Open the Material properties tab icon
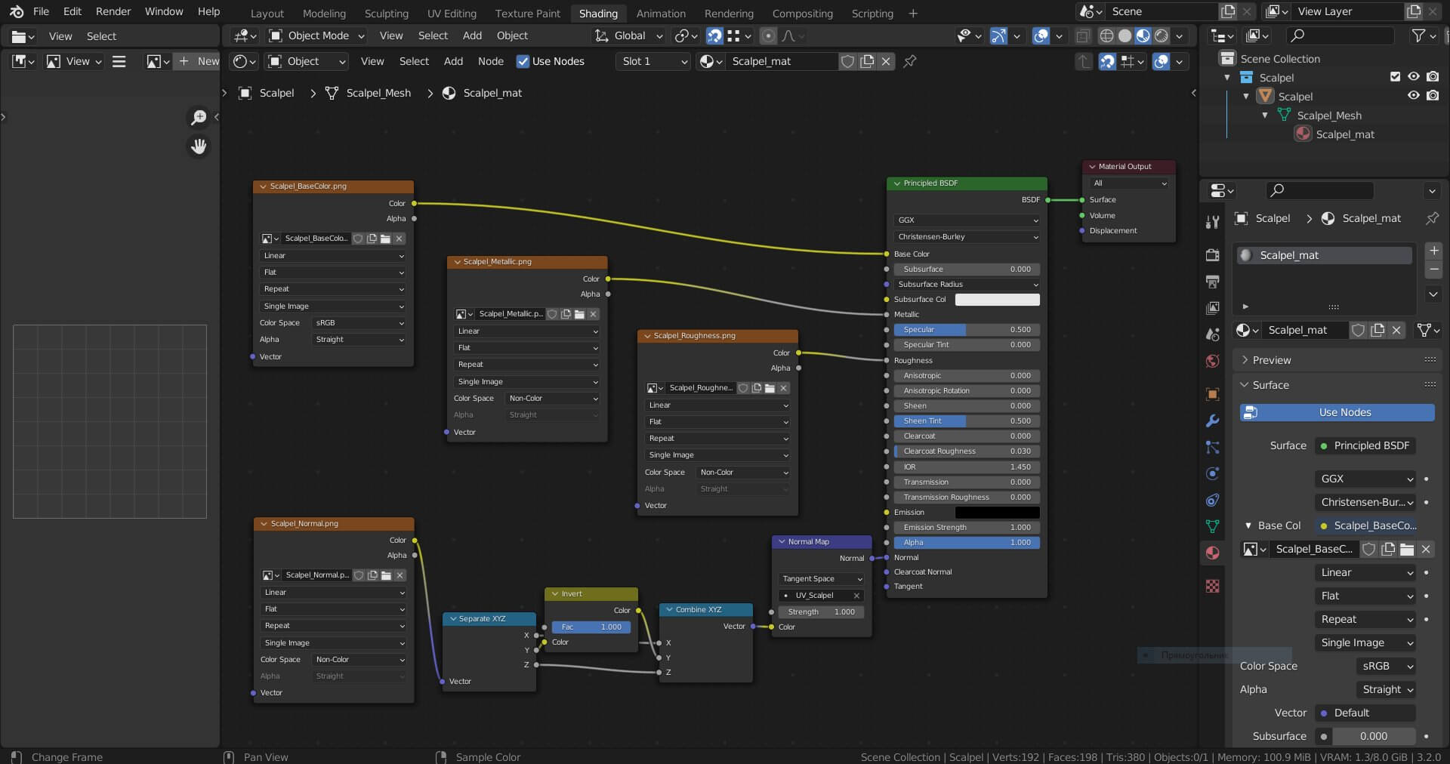The image size is (1450, 764). coord(1213,553)
